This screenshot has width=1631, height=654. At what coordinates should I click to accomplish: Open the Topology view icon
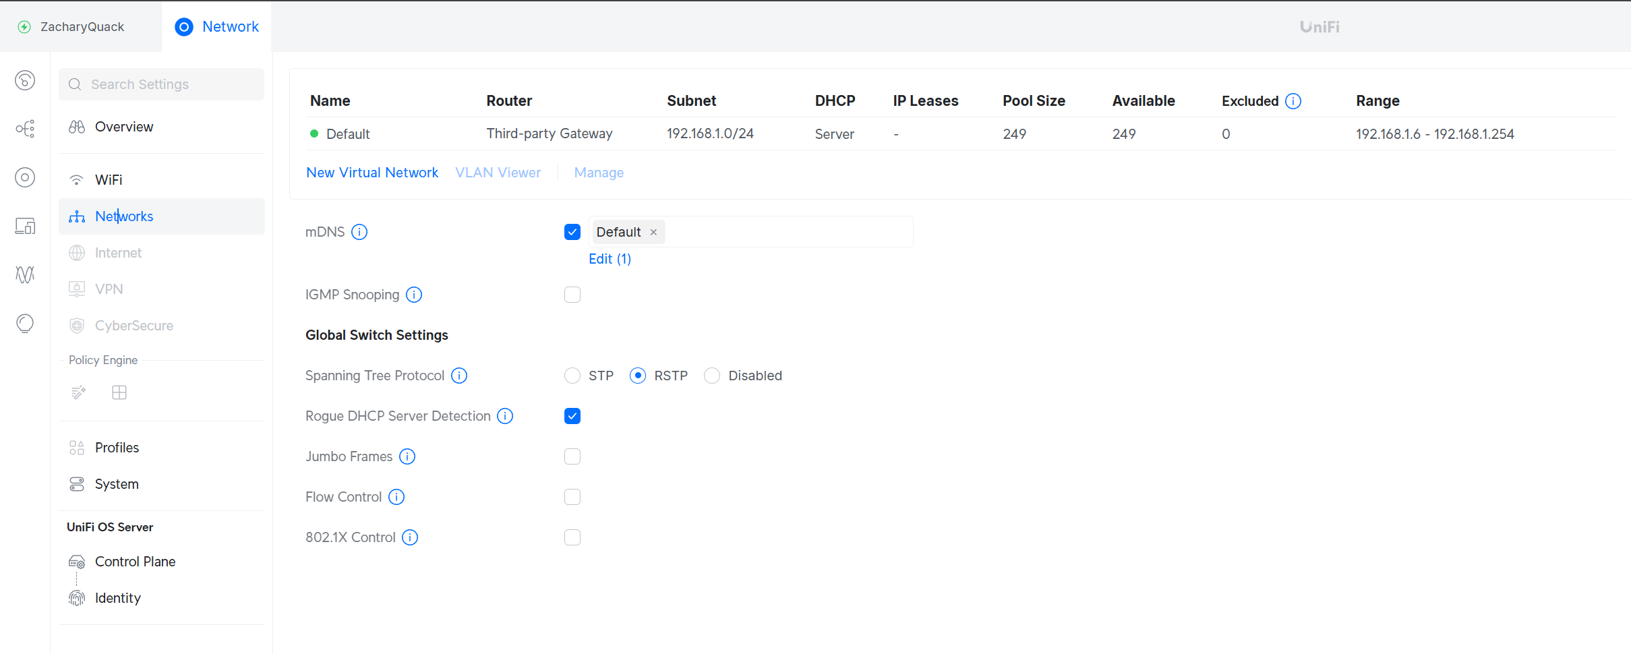(25, 129)
